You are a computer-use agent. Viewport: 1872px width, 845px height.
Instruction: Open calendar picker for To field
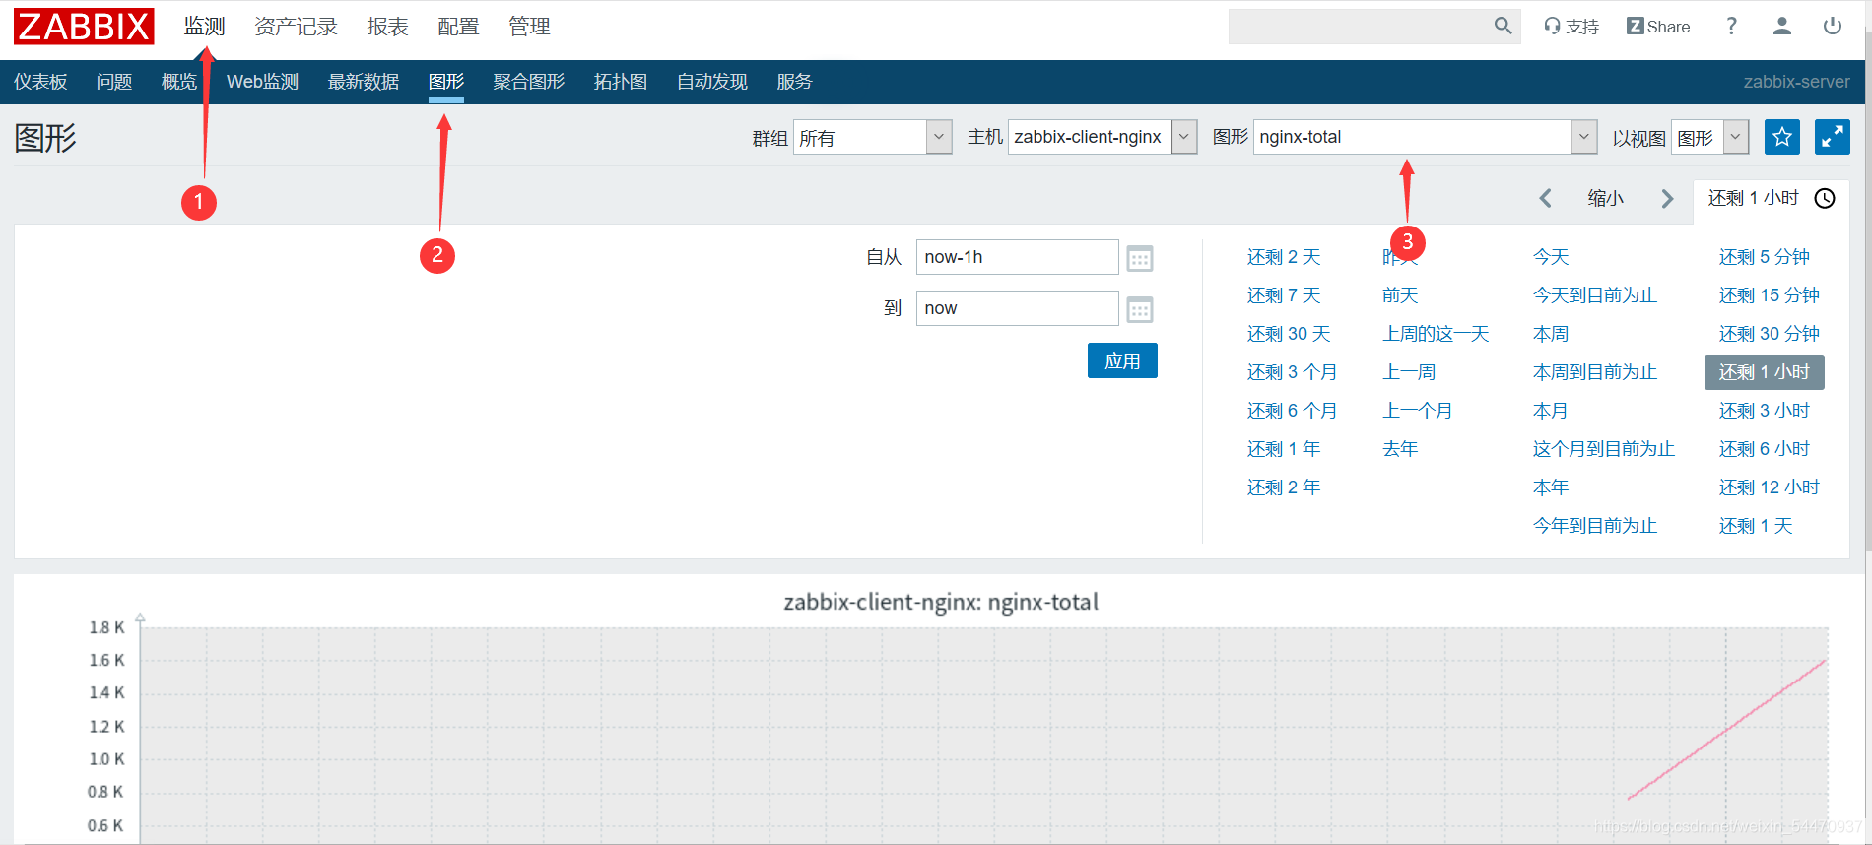[x=1140, y=309]
